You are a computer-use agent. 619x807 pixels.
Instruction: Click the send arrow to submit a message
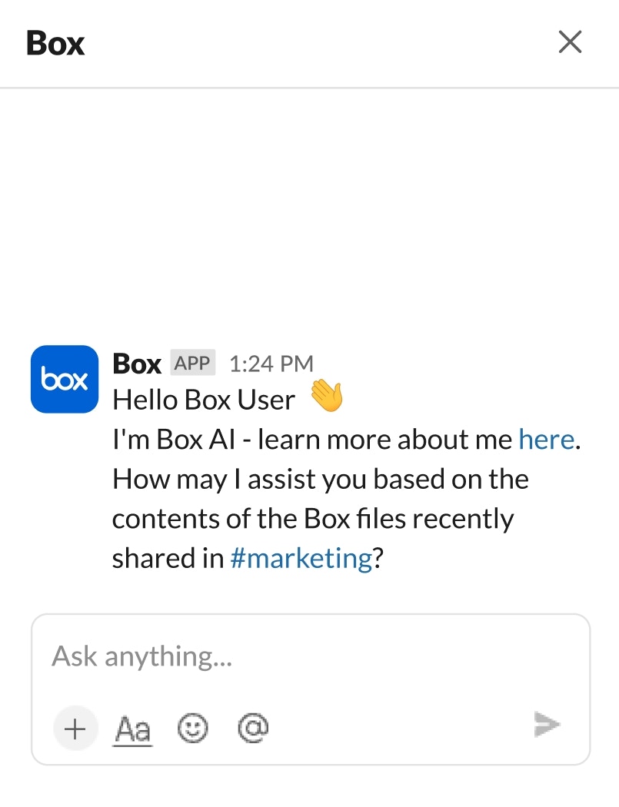point(547,724)
